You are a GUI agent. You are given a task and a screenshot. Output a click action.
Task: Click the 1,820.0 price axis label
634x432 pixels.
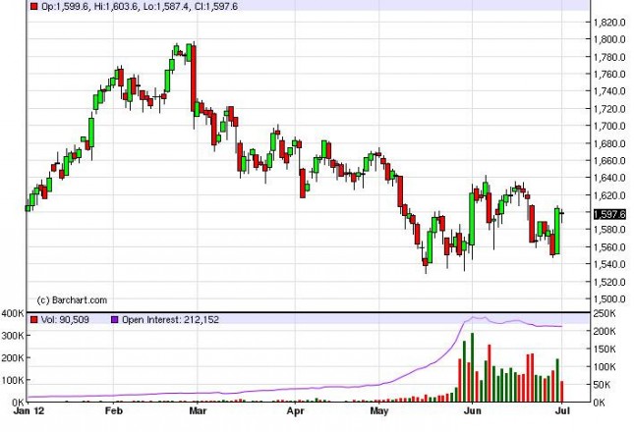coord(609,23)
